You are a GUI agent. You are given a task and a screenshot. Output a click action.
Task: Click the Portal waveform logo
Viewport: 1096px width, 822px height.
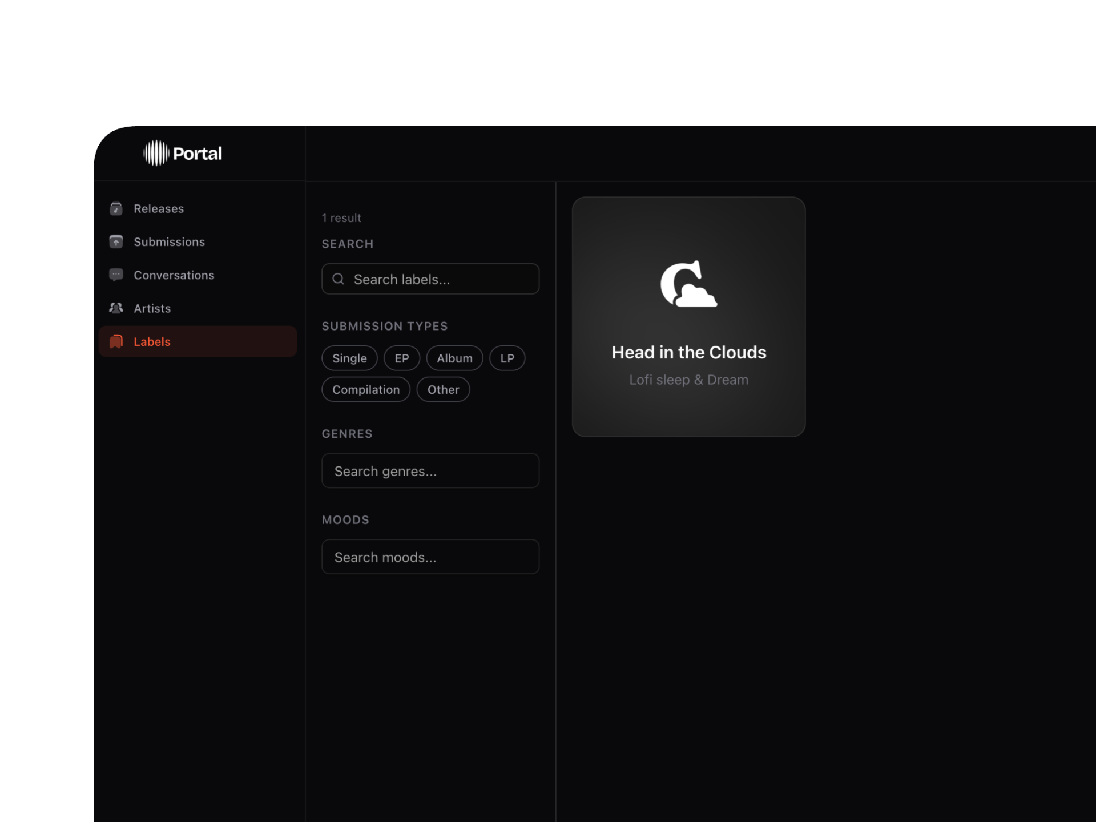point(156,153)
